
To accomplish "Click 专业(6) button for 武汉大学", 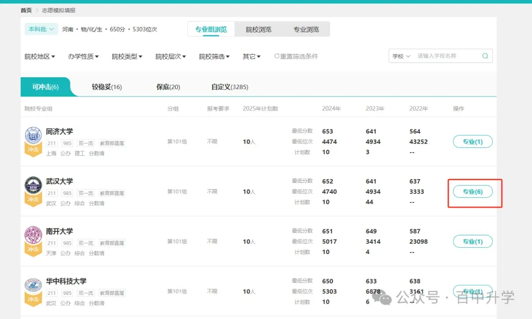I will 472,191.
